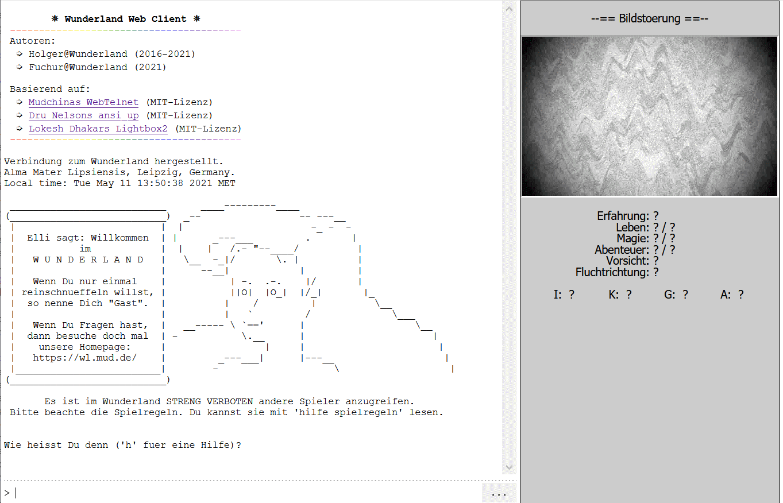
Task: Expand the '...' options menu near the prompt
Action: (x=499, y=494)
